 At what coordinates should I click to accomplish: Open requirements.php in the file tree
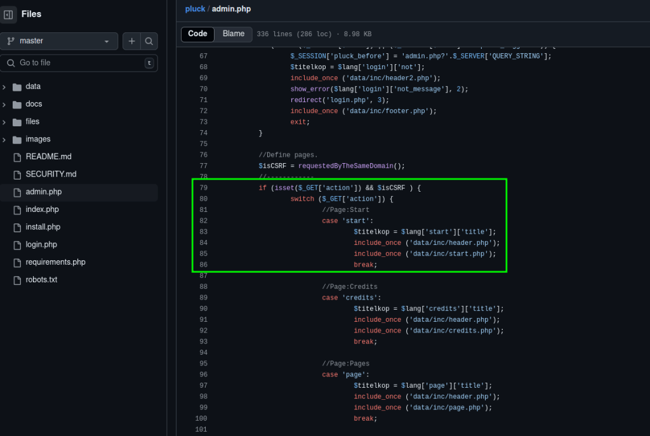(x=55, y=262)
